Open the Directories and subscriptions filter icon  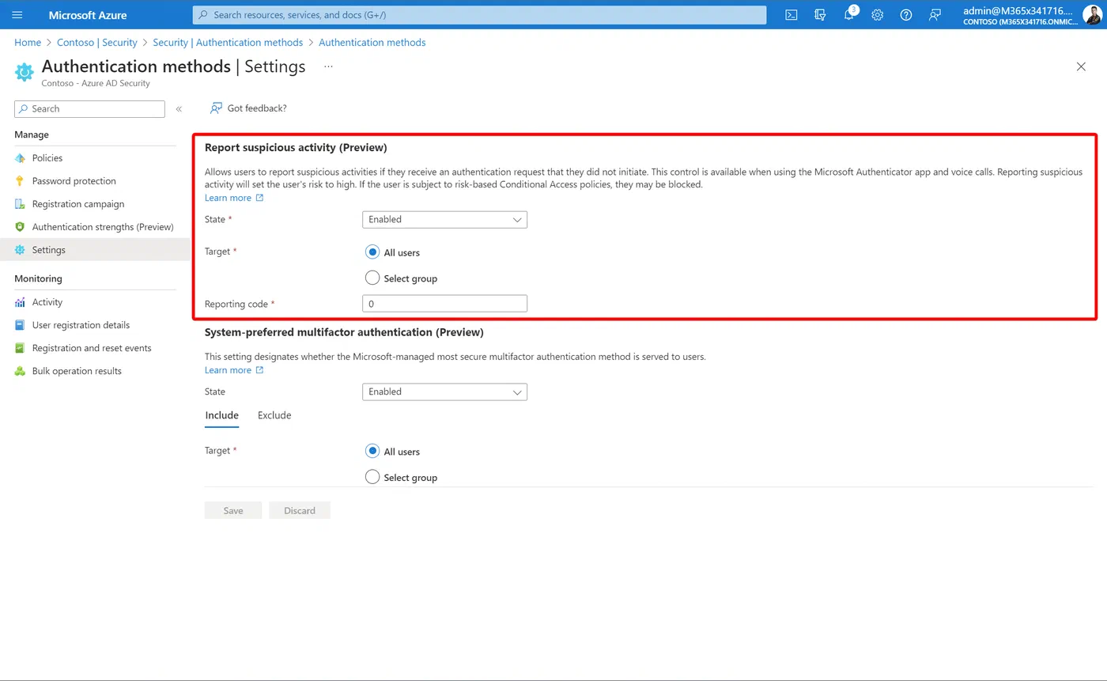click(x=820, y=15)
